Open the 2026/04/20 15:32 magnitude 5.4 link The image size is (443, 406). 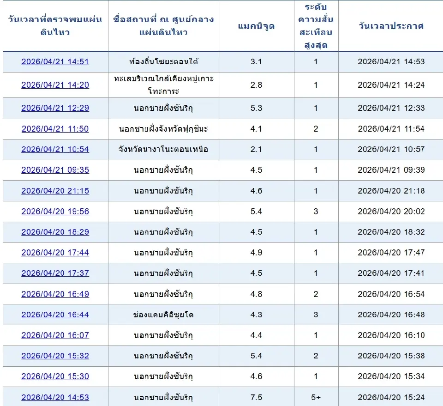(55, 356)
